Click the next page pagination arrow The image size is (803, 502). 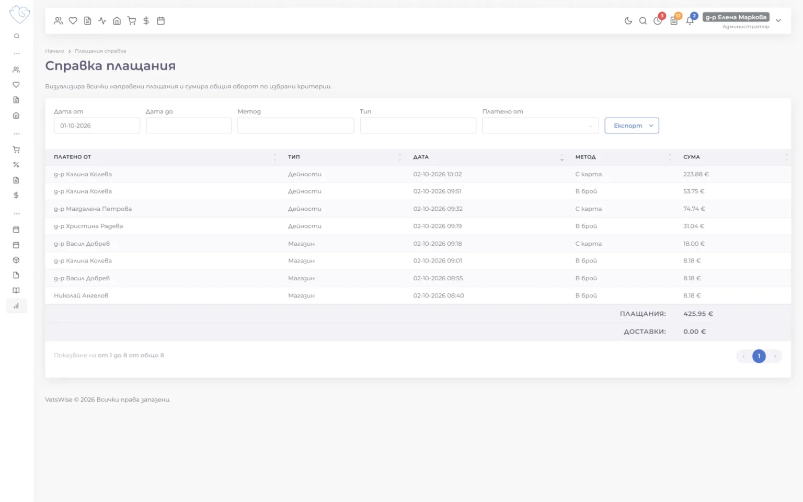click(x=775, y=356)
